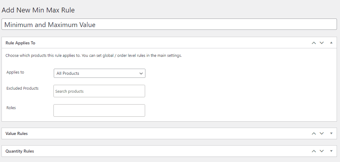
Task: Move the Rule Applies To panel down
Action: click(x=322, y=43)
